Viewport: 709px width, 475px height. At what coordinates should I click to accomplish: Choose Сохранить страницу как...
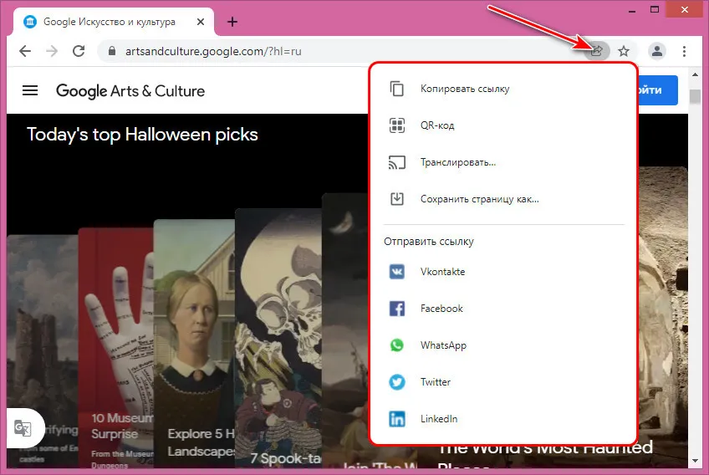click(479, 199)
